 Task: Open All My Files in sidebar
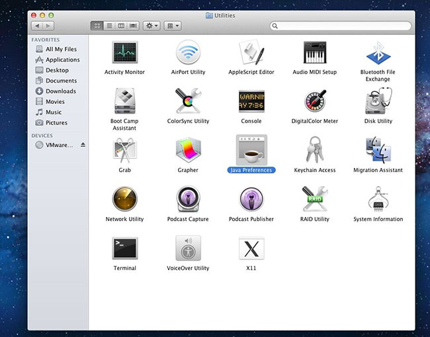tap(58, 49)
